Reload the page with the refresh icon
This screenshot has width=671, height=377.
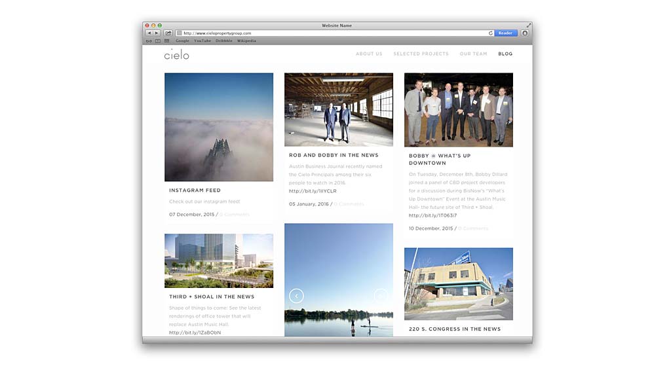490,33
